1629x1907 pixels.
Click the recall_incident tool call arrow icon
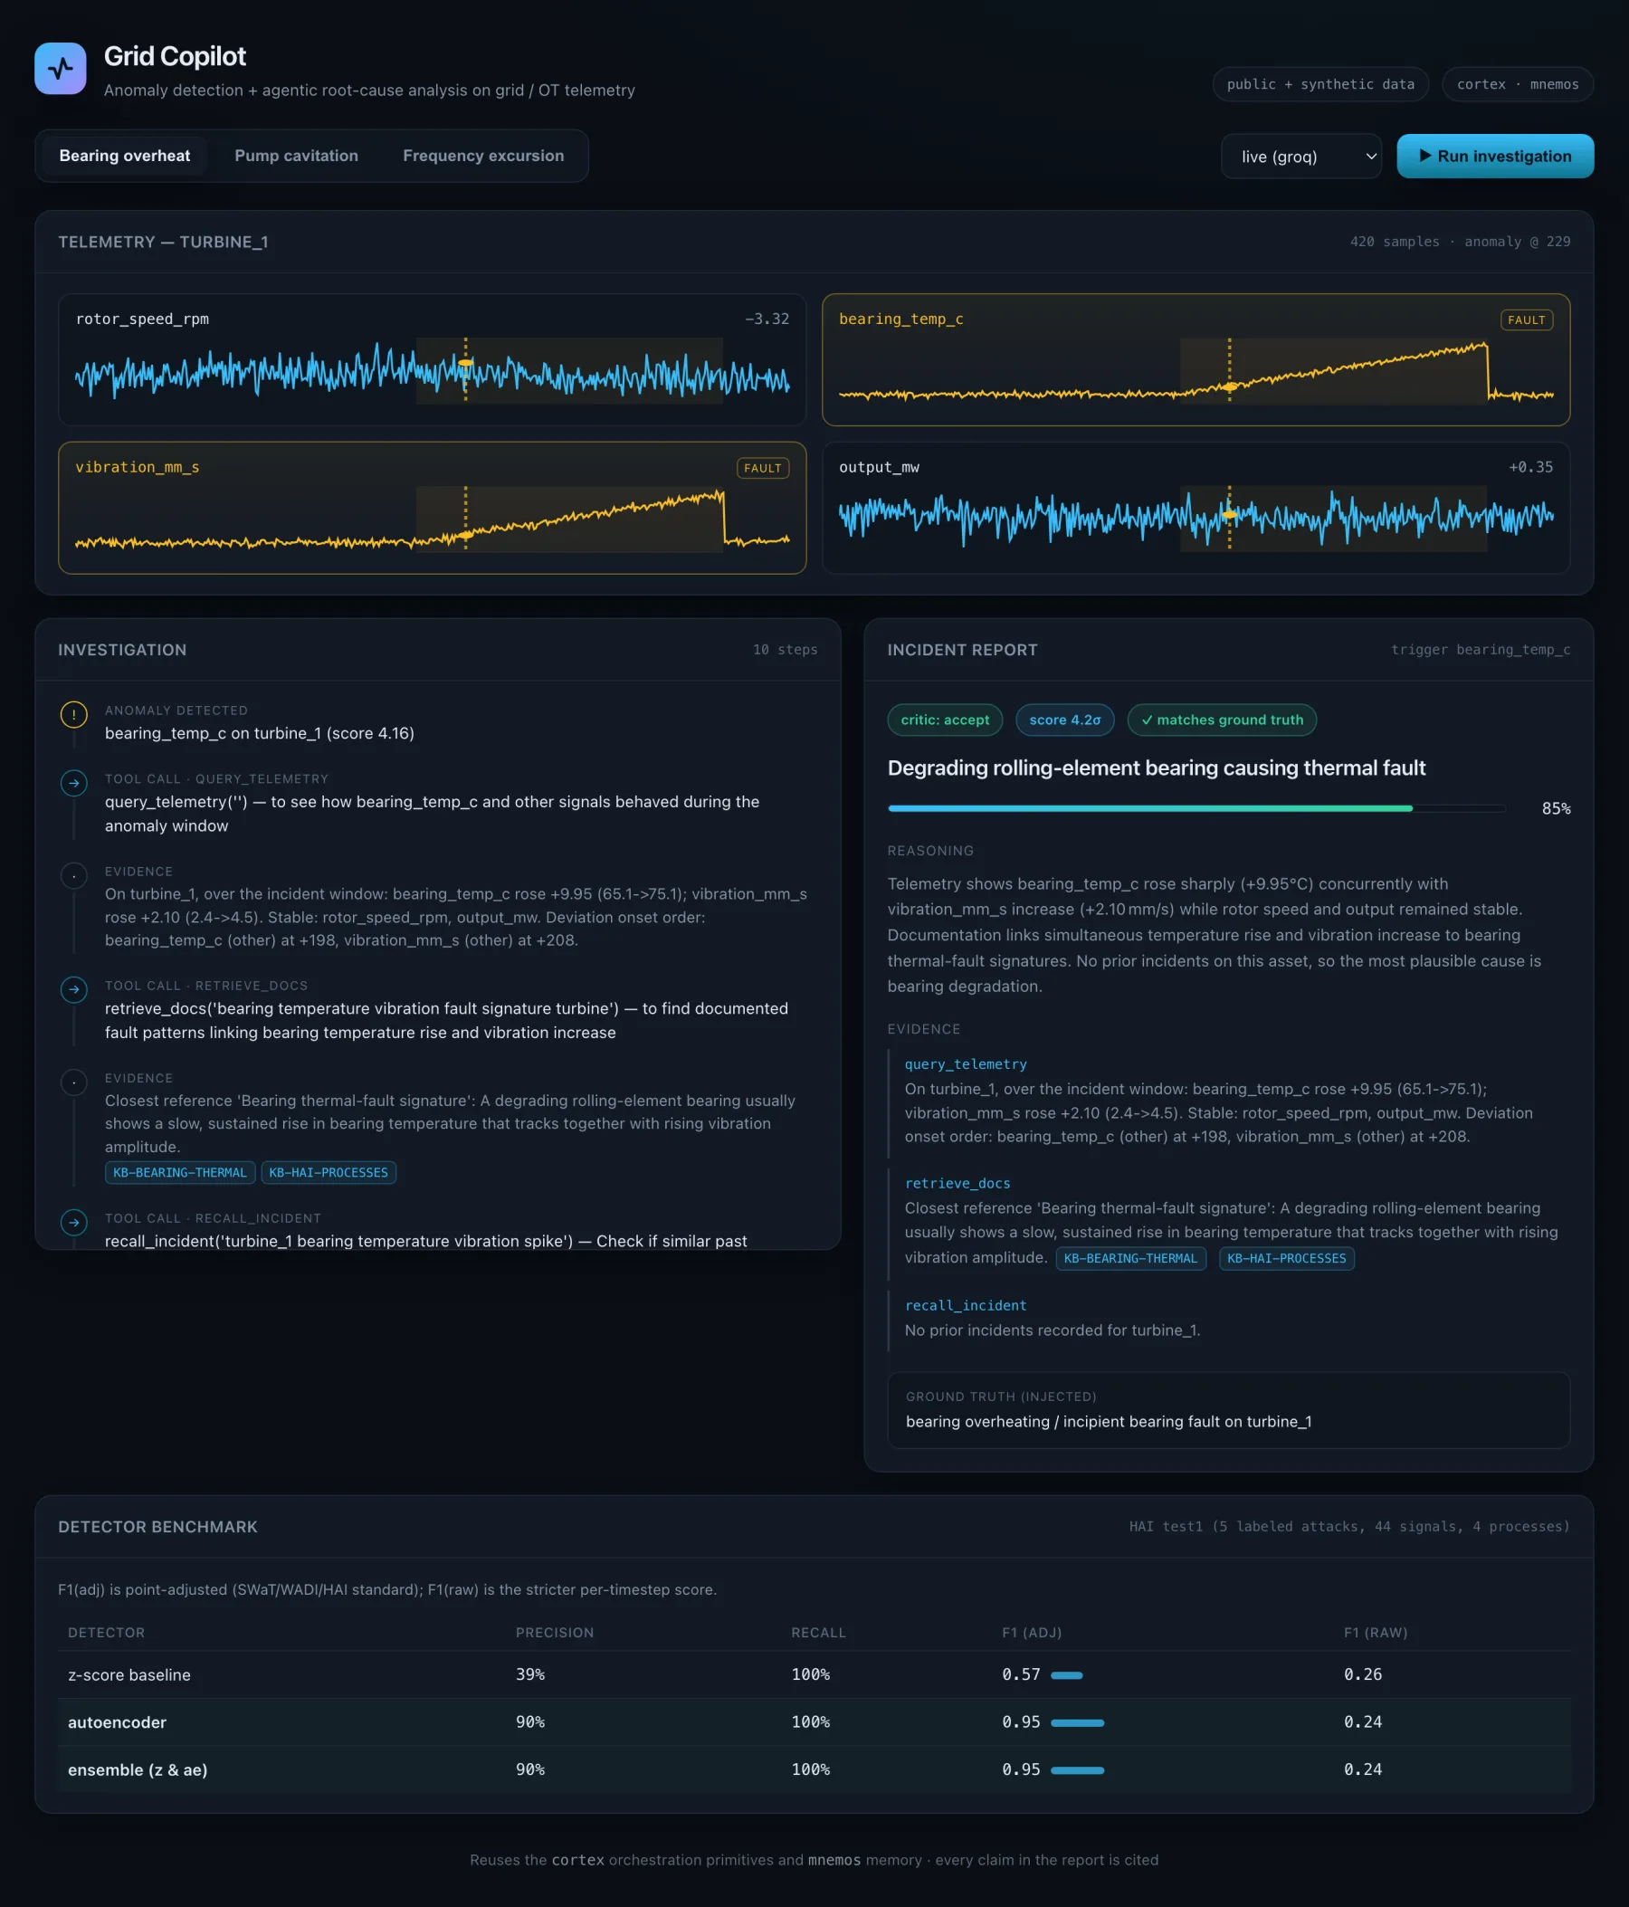click(x=73, y=1221)
